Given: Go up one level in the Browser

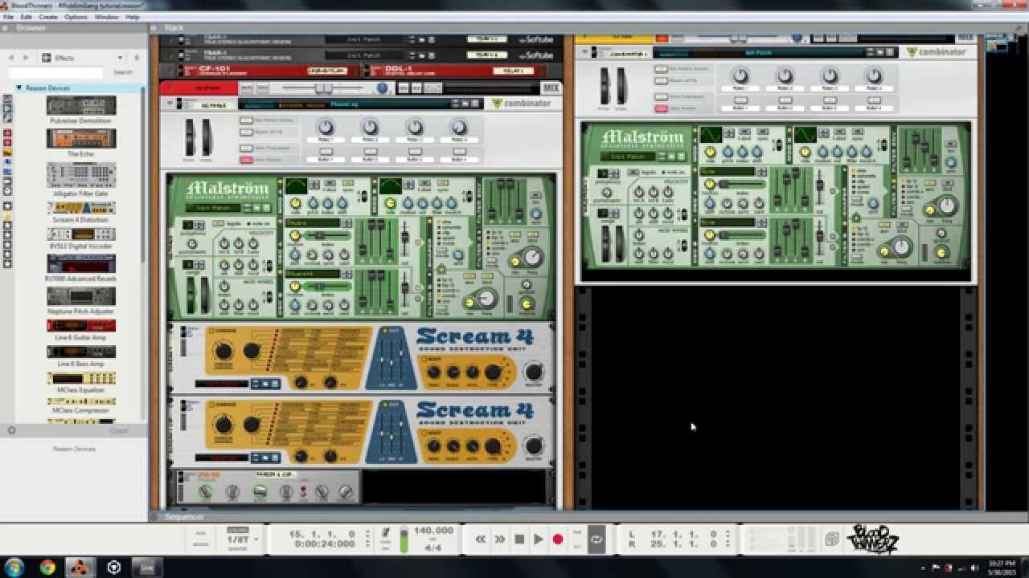Looking at the screenshot, I should pos(137,58).
